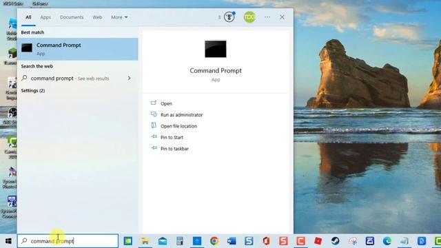This screenshot has height=248, width=441.
Task: Open File Explorer from the taskbar
Action: [x=145, y=241]
